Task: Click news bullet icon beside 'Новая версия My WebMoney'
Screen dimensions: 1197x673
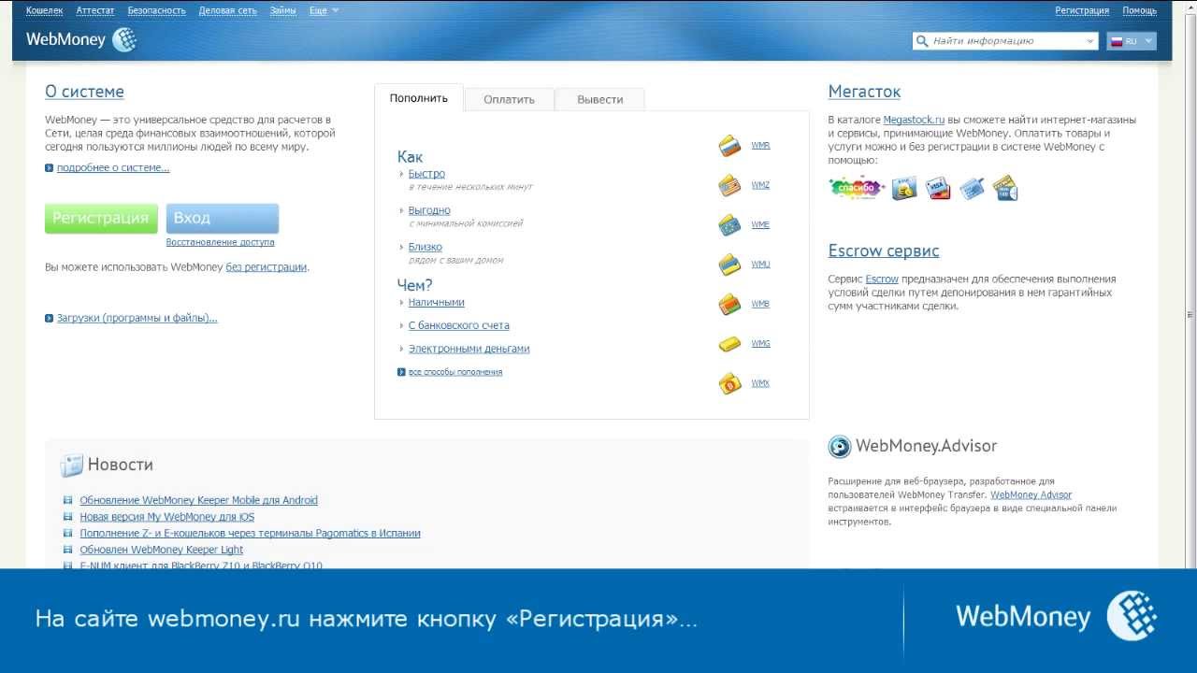Action: point(67,517)
